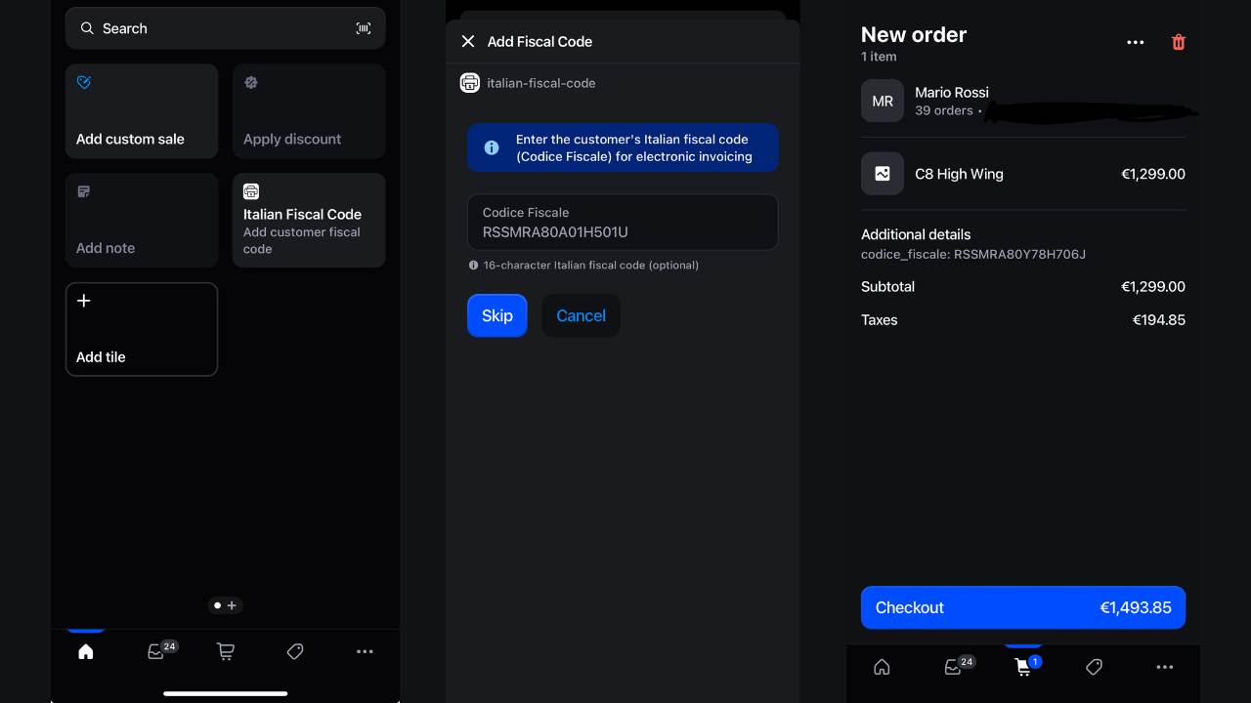This screenshot has height=703, width=1251.
Task: Open the New order overflow menu
Action: 1135,42
